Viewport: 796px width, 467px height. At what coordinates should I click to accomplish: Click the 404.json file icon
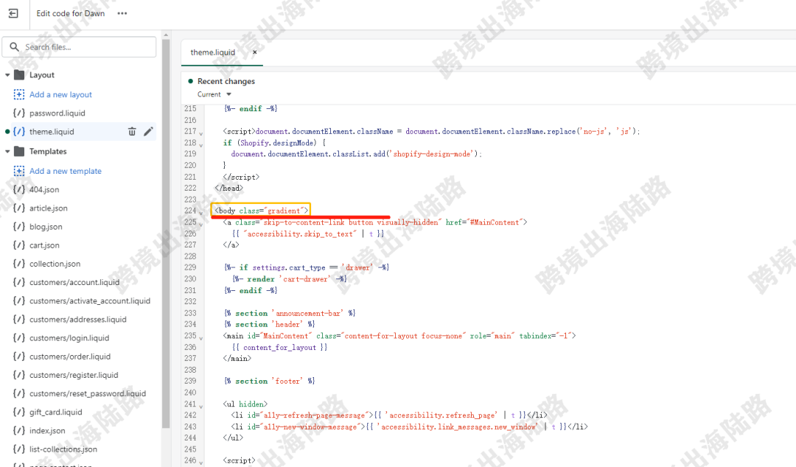coord(18,189)
